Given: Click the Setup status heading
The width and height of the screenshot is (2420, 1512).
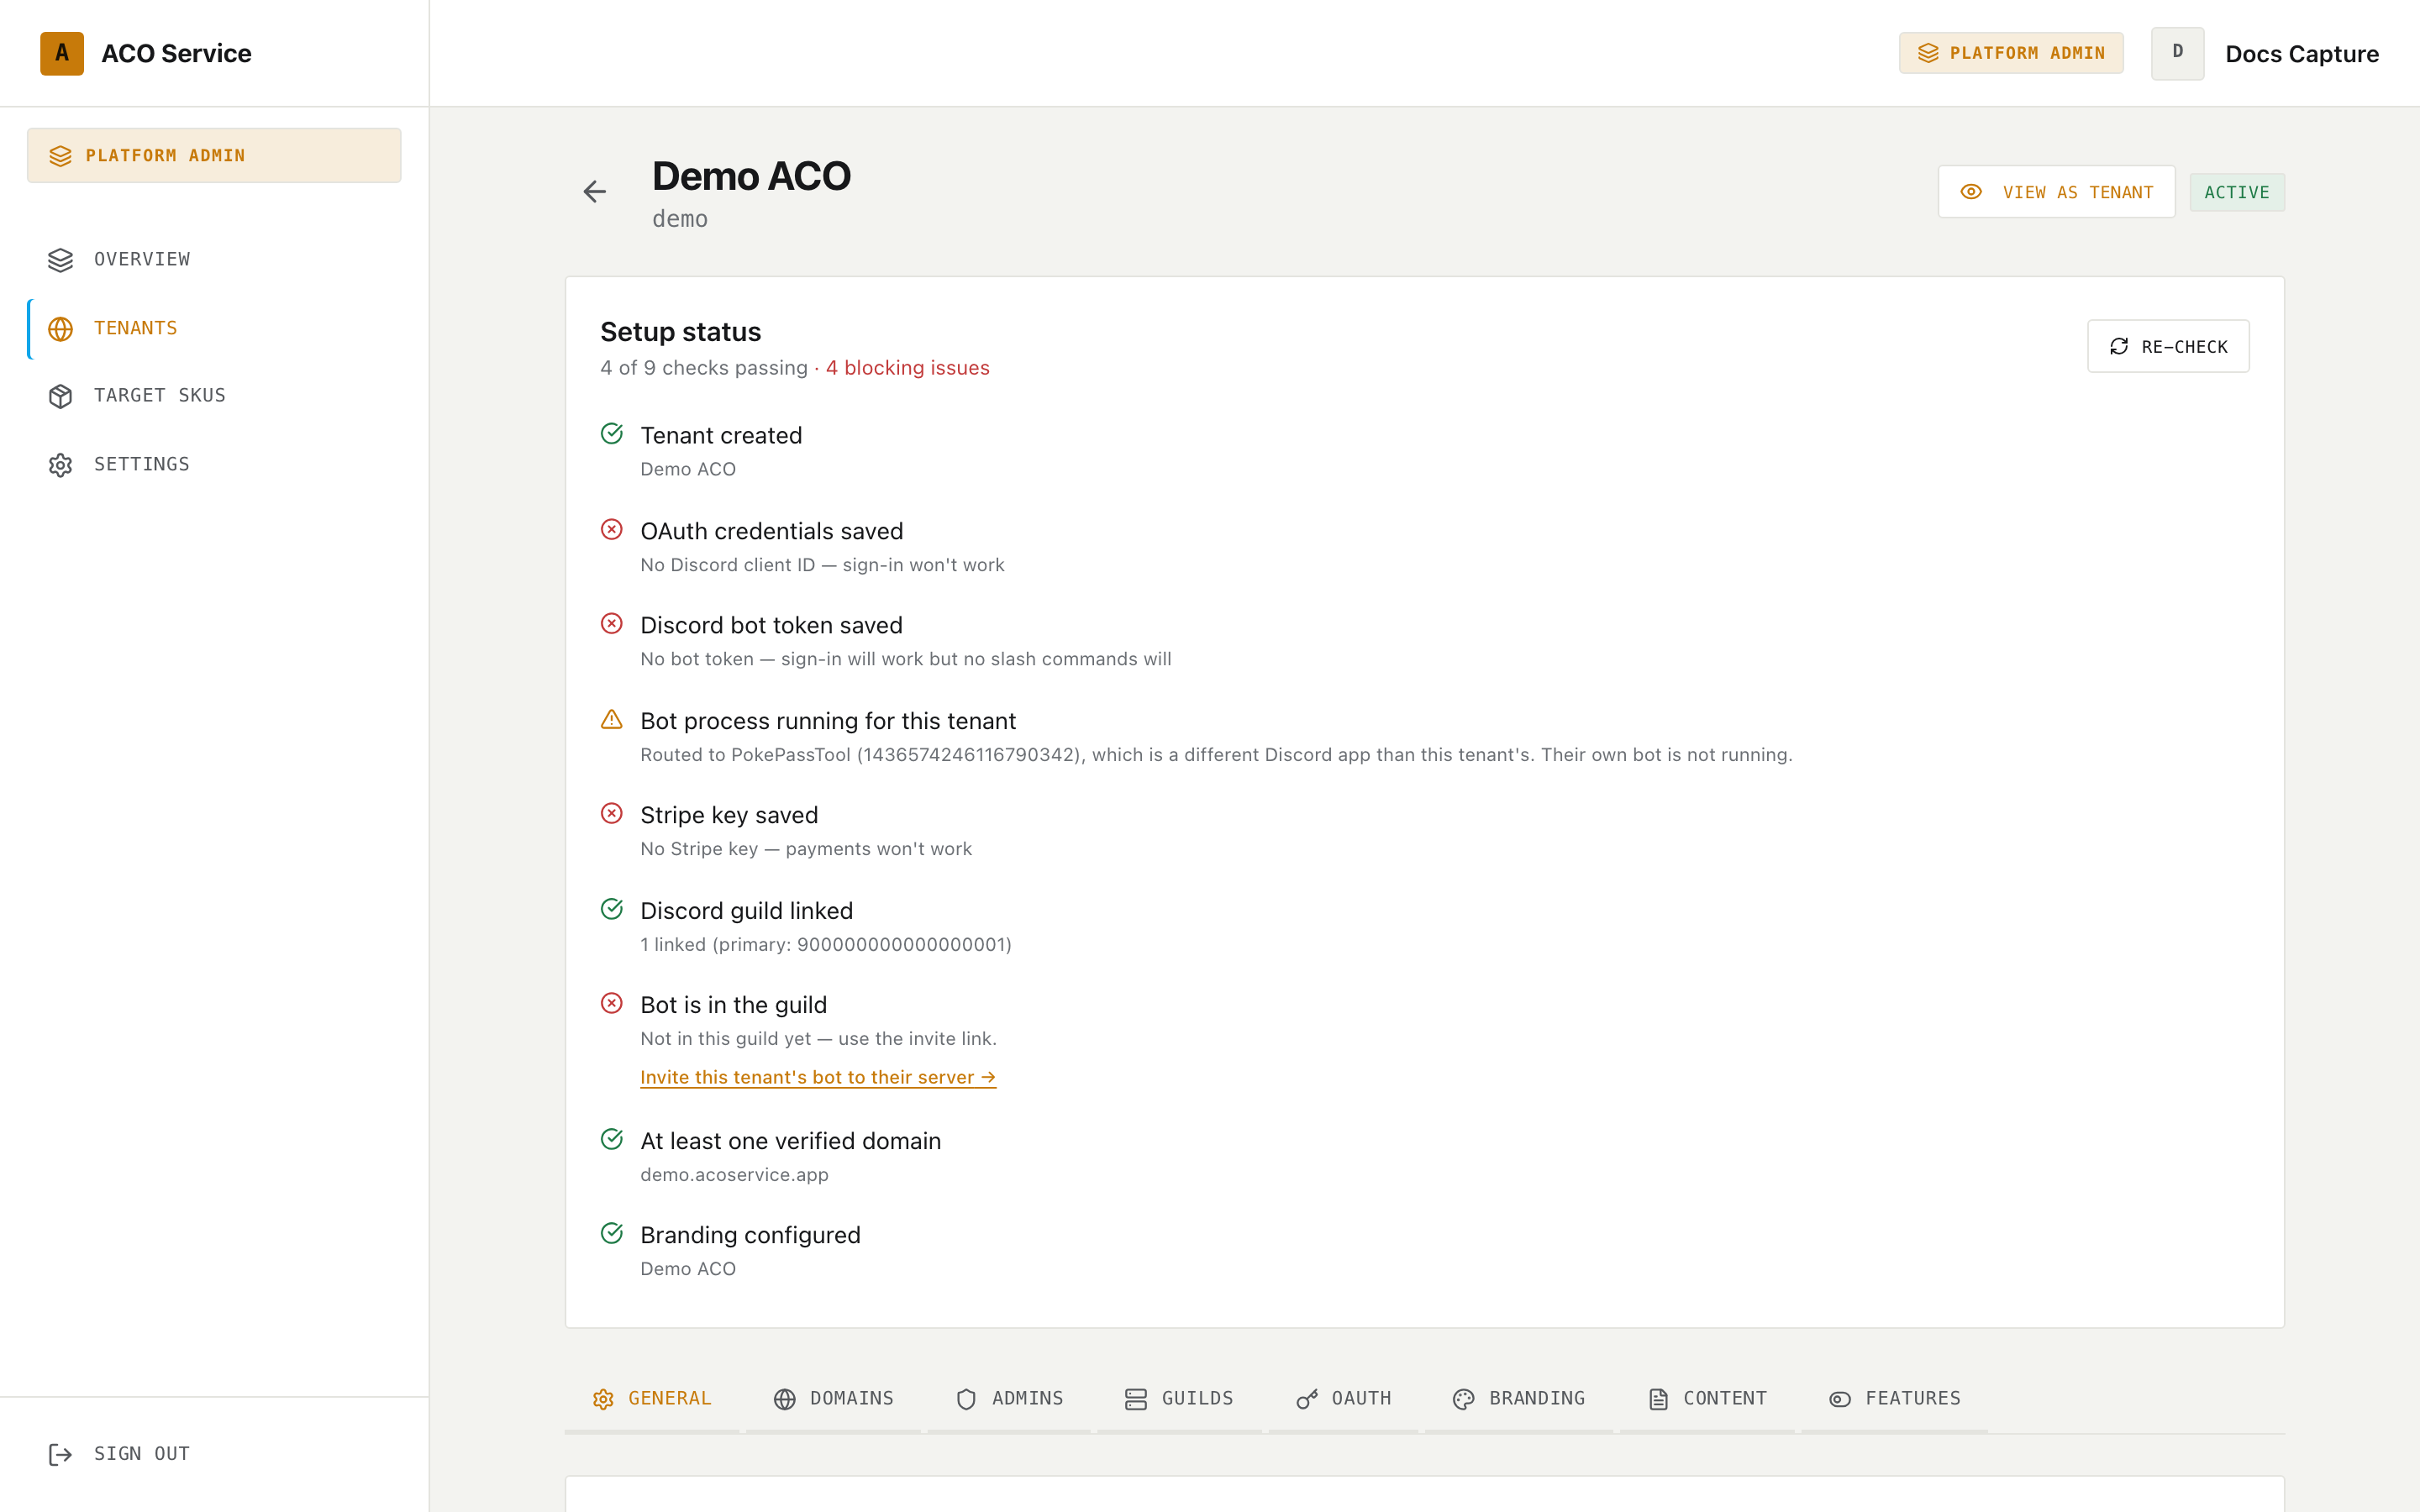Looking at the screenshot, I should [680, 332].
